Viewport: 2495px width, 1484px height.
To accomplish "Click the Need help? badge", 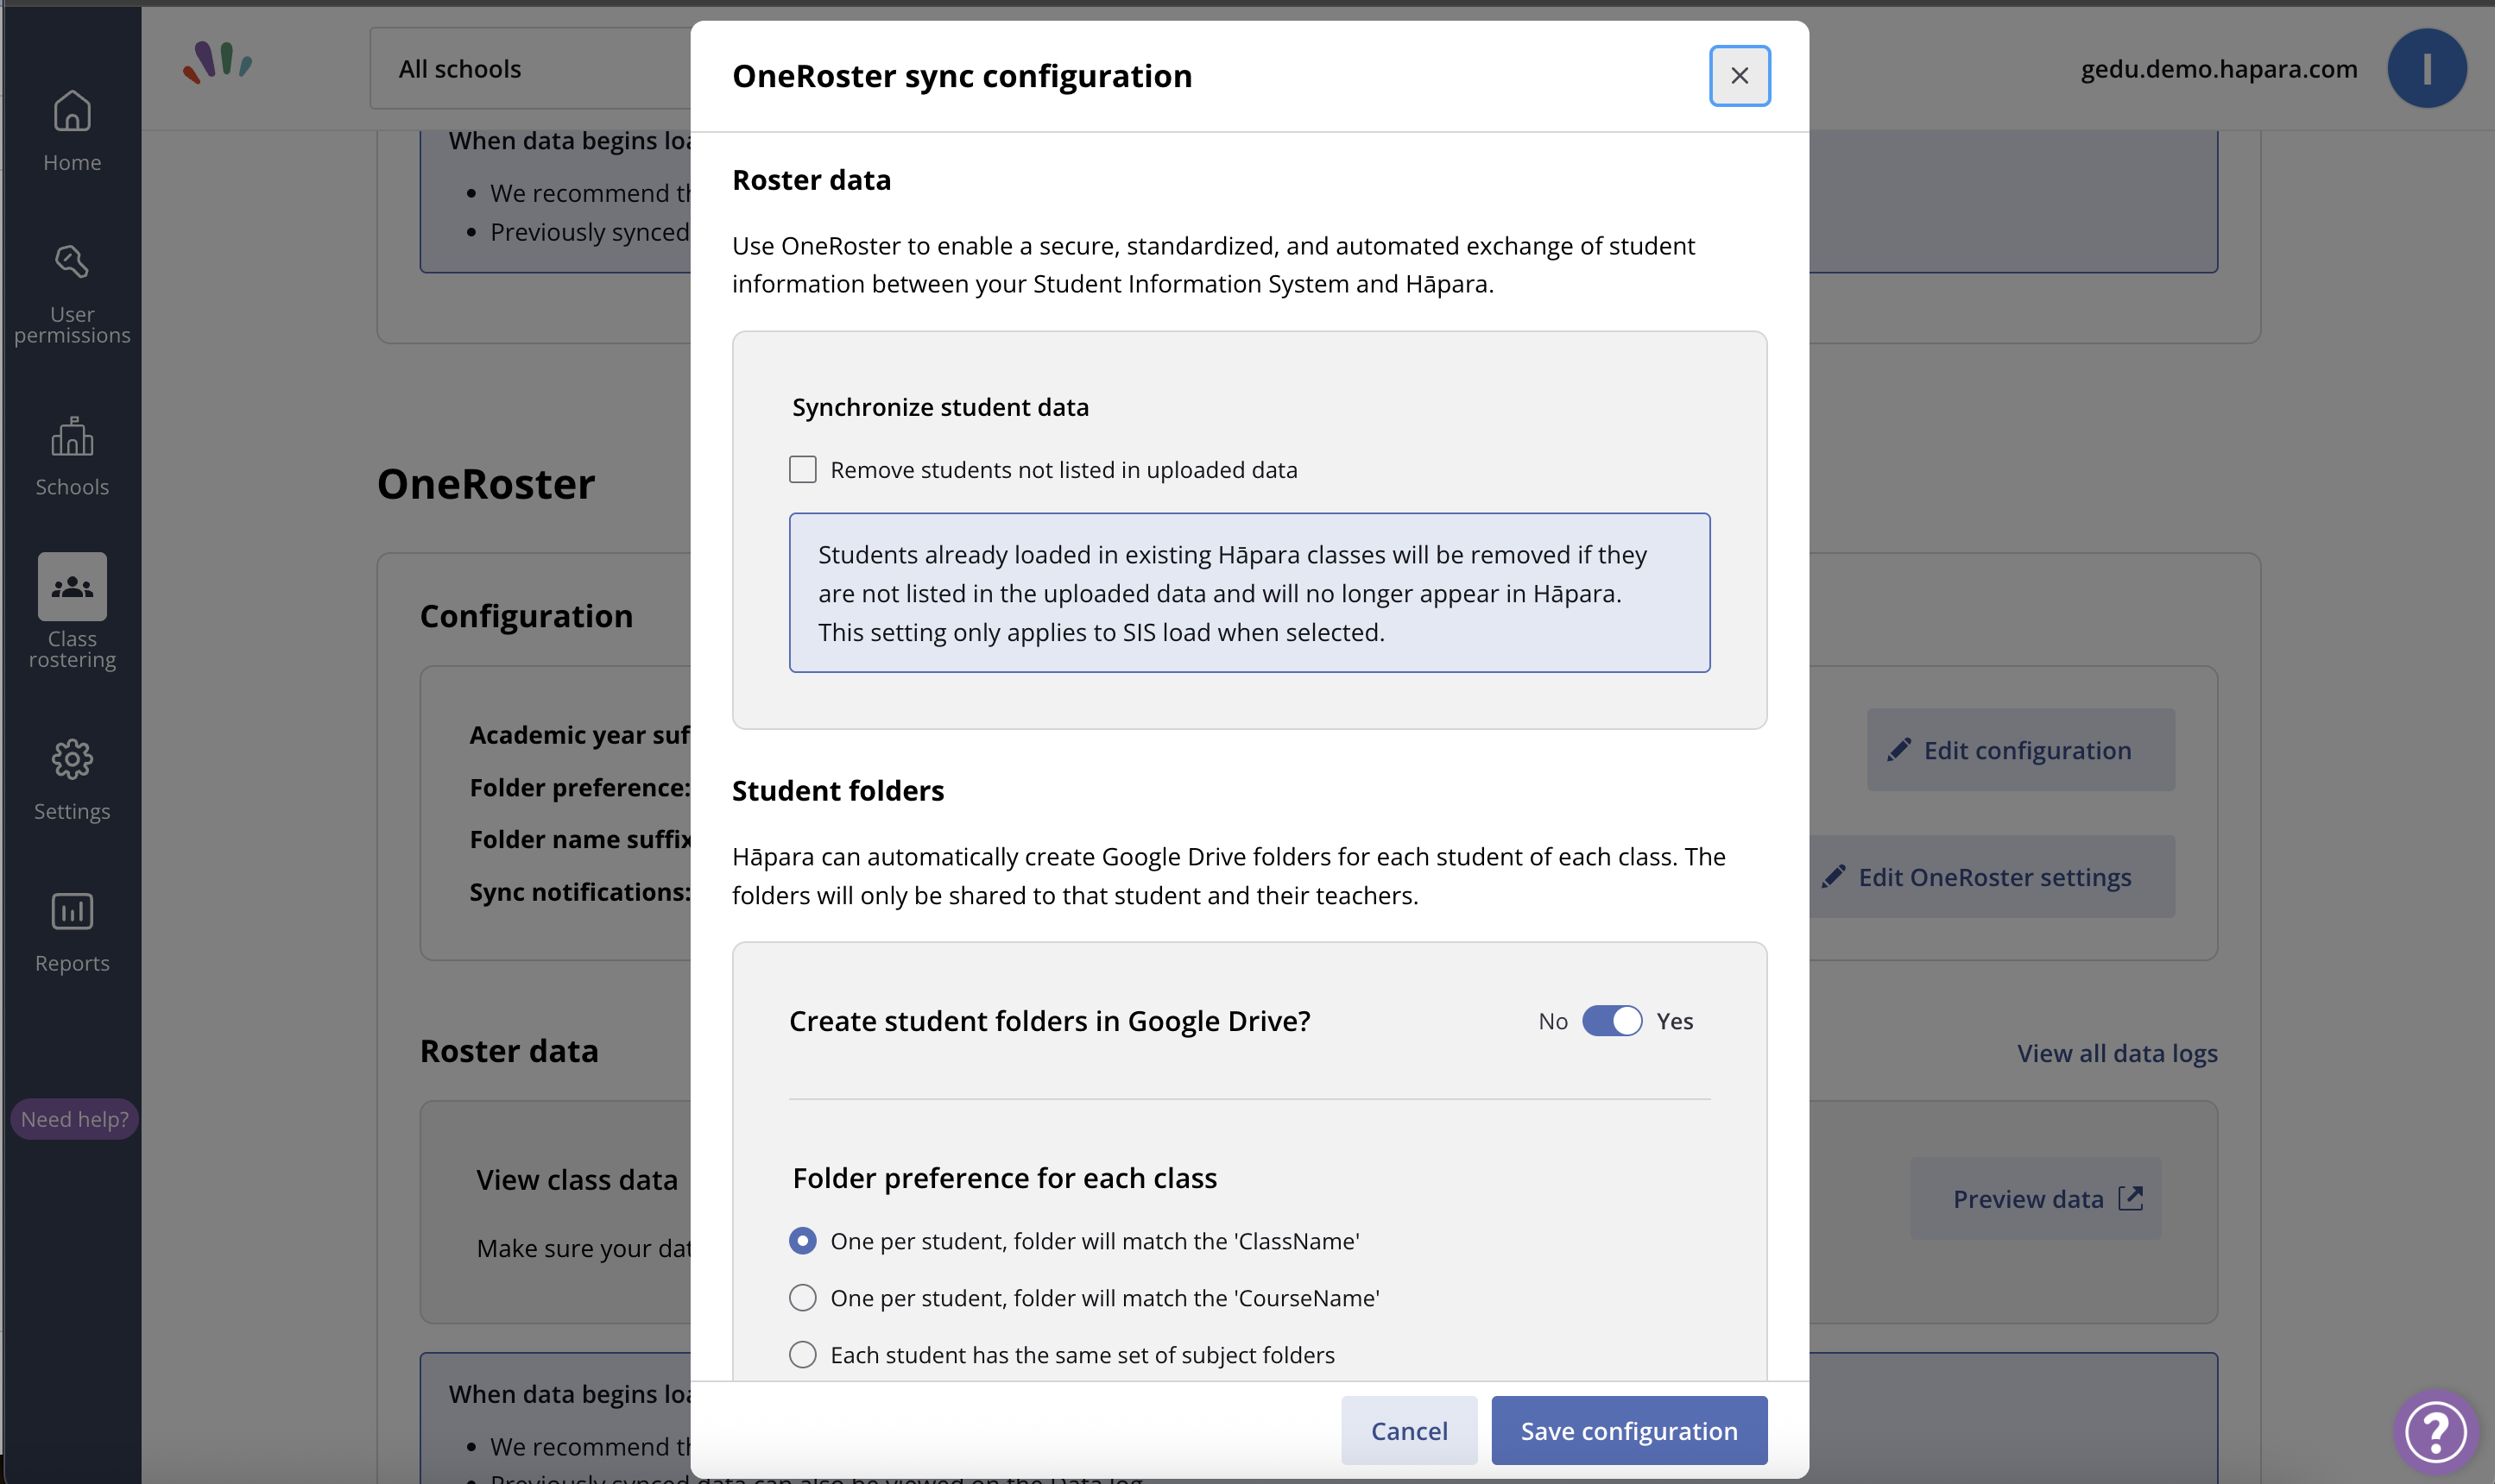I will [74, 1119].
